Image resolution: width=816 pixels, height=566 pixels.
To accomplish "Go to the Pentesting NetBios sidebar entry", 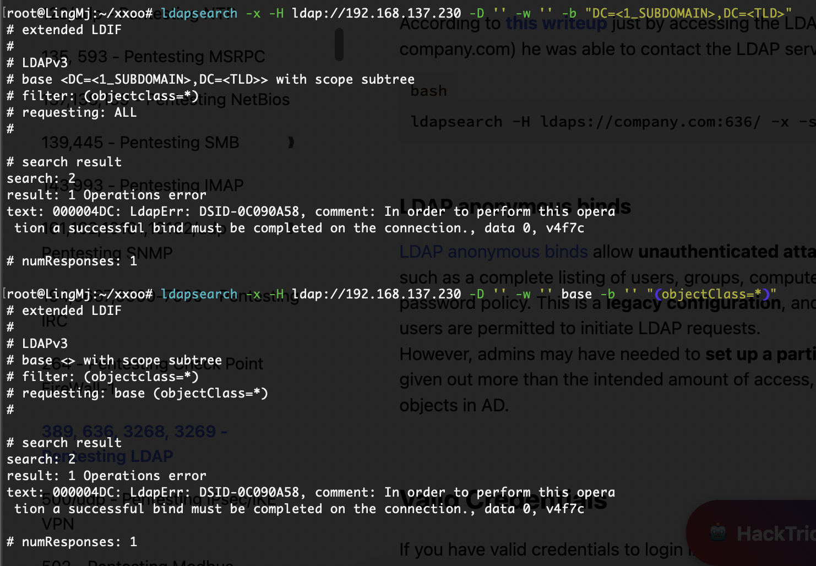I will click(x=165, y=100).
